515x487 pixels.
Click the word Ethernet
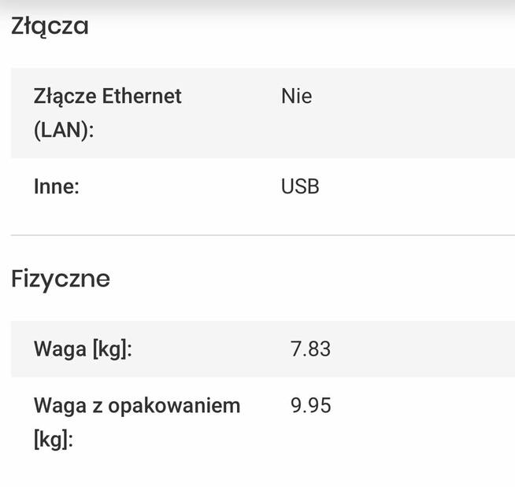[142, 97]
